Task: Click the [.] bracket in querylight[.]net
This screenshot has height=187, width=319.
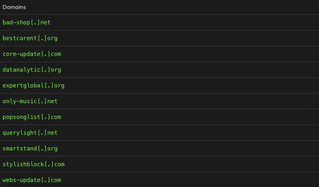Action: click(x=42, y=132)
